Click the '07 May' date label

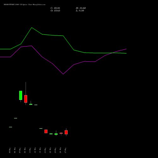tap(20, 150)
